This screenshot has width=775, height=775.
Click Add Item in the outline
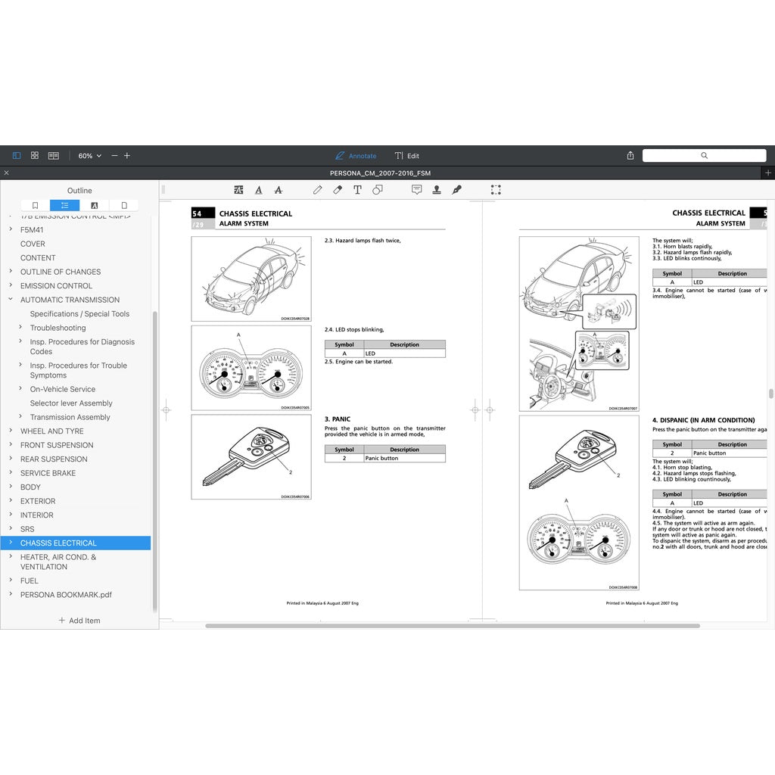(79, 621)
